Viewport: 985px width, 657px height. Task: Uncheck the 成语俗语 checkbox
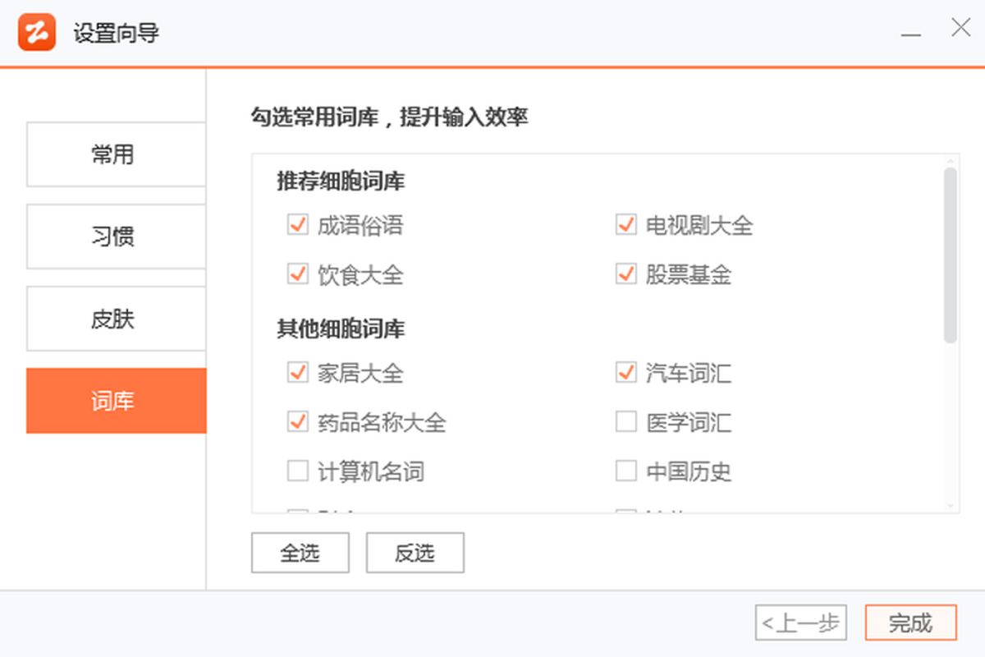pyautogui.click(x=297, y=224)
